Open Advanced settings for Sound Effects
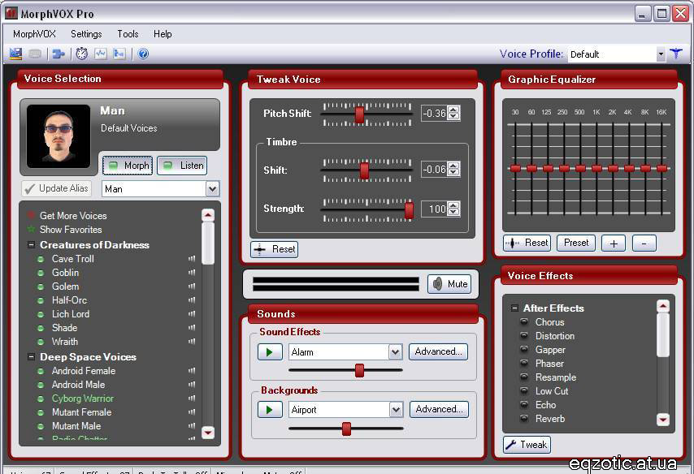Screen dimensions: 694x474 pyautogui.click(x=438, y=351)
